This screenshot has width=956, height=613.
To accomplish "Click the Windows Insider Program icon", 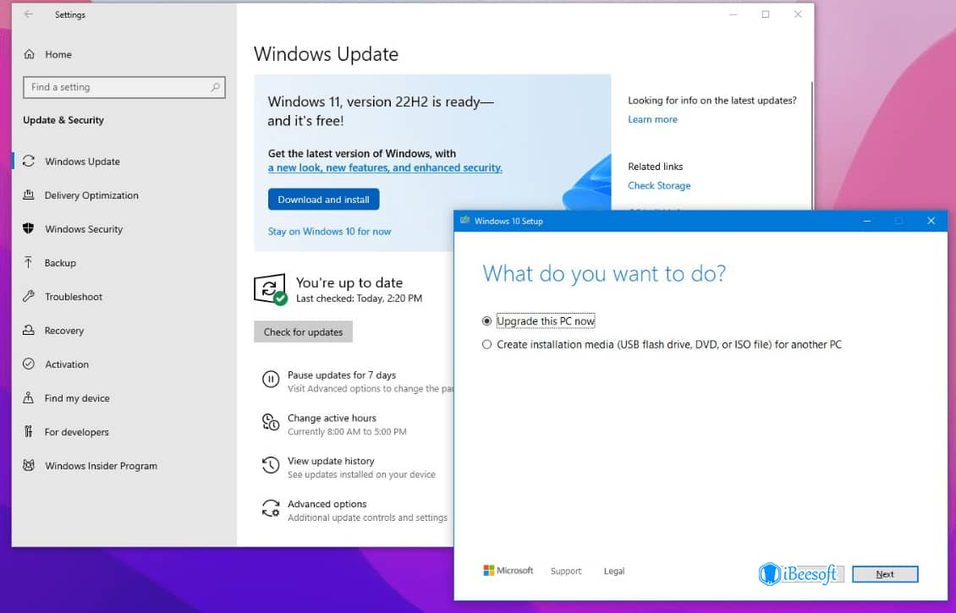I will 29,466.
